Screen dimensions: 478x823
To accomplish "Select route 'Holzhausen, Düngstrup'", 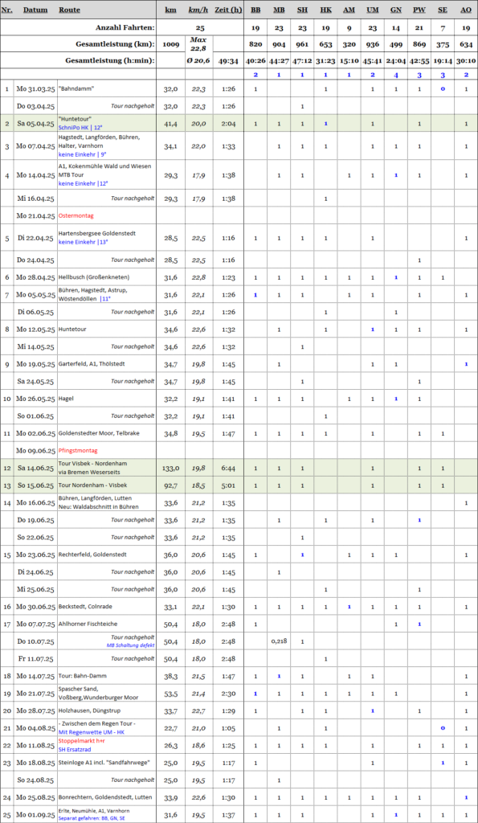I will (88, 710).
